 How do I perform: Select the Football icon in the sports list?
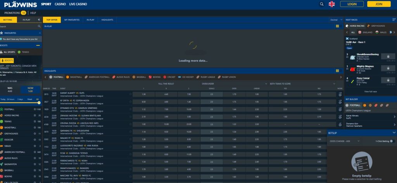[2, 109]
